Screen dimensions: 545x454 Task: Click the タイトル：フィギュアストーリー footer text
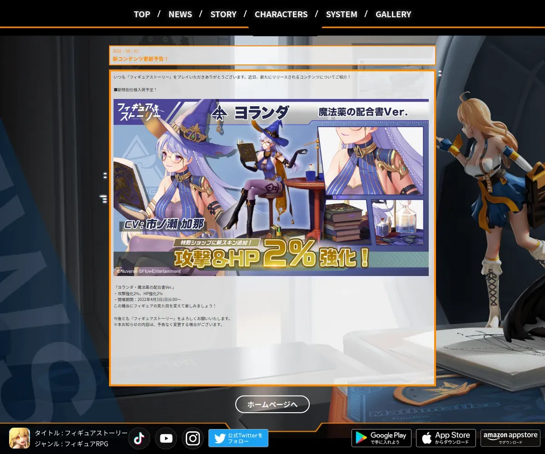click(x=81, y=433)
